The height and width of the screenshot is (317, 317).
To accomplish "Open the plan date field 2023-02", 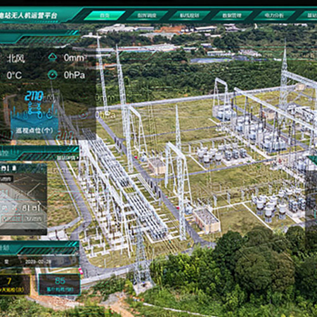I will pyautogui.click(x=38, y=262).
